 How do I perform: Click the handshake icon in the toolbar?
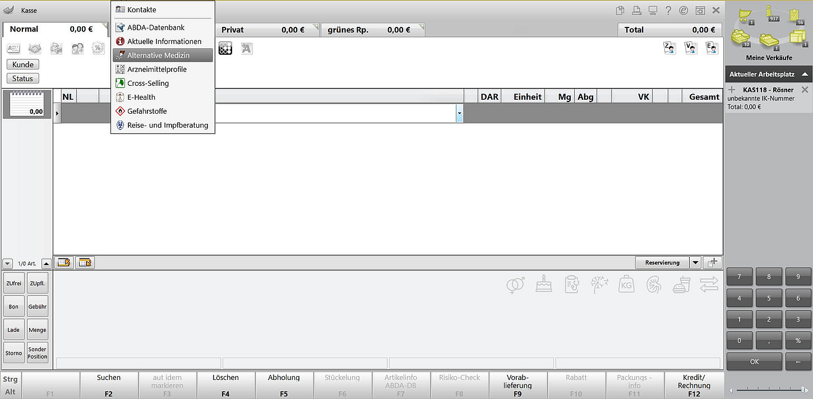pyautogui.click(x=35, y=49)
